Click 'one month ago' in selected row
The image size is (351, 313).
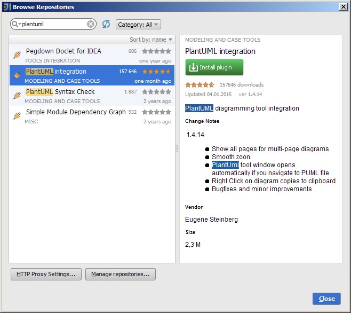(x=153, y=81)
